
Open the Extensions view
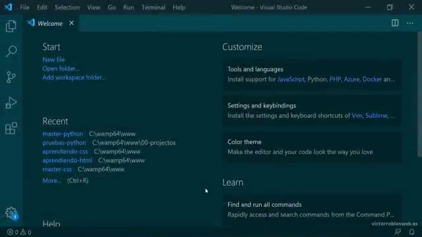click(x=11, y=128)
